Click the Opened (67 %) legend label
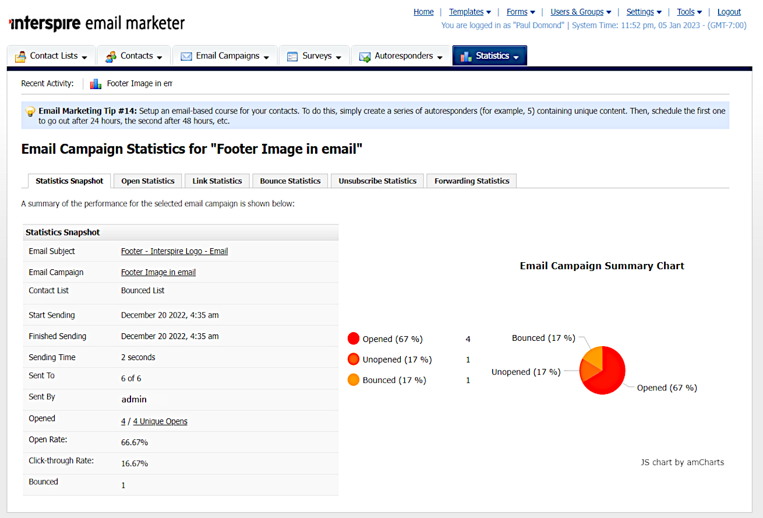 pos(393,339)
